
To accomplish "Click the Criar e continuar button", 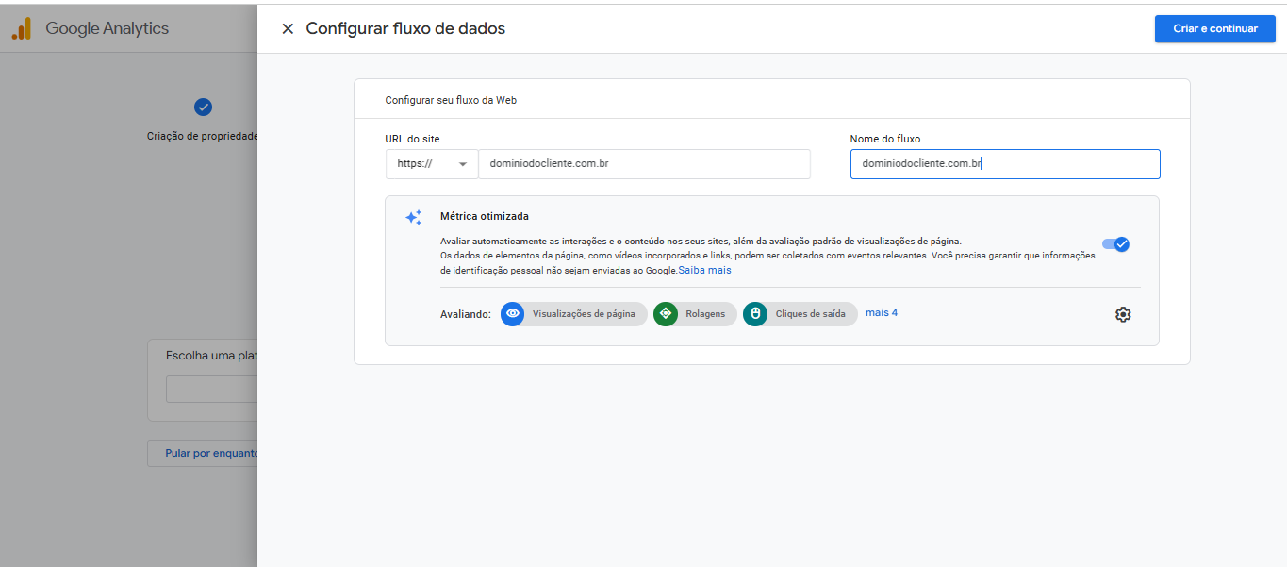I will pyautogui.click(x=1214, y=28).
